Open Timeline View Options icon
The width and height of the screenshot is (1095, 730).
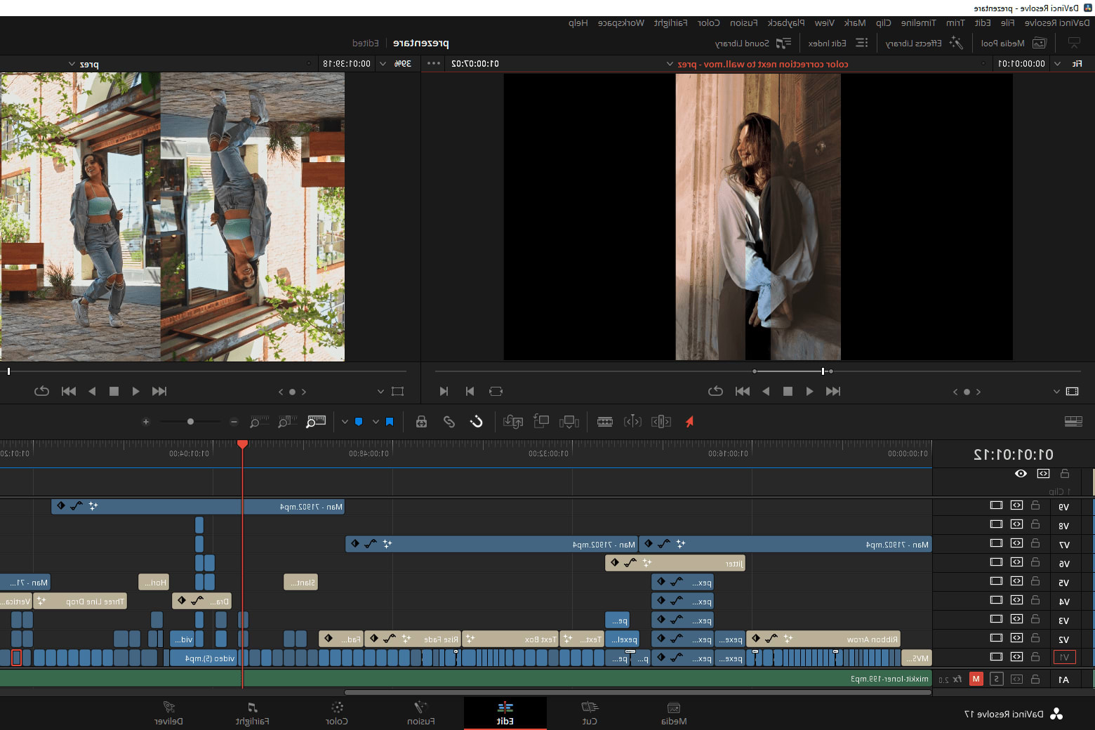click(1073, 422)
